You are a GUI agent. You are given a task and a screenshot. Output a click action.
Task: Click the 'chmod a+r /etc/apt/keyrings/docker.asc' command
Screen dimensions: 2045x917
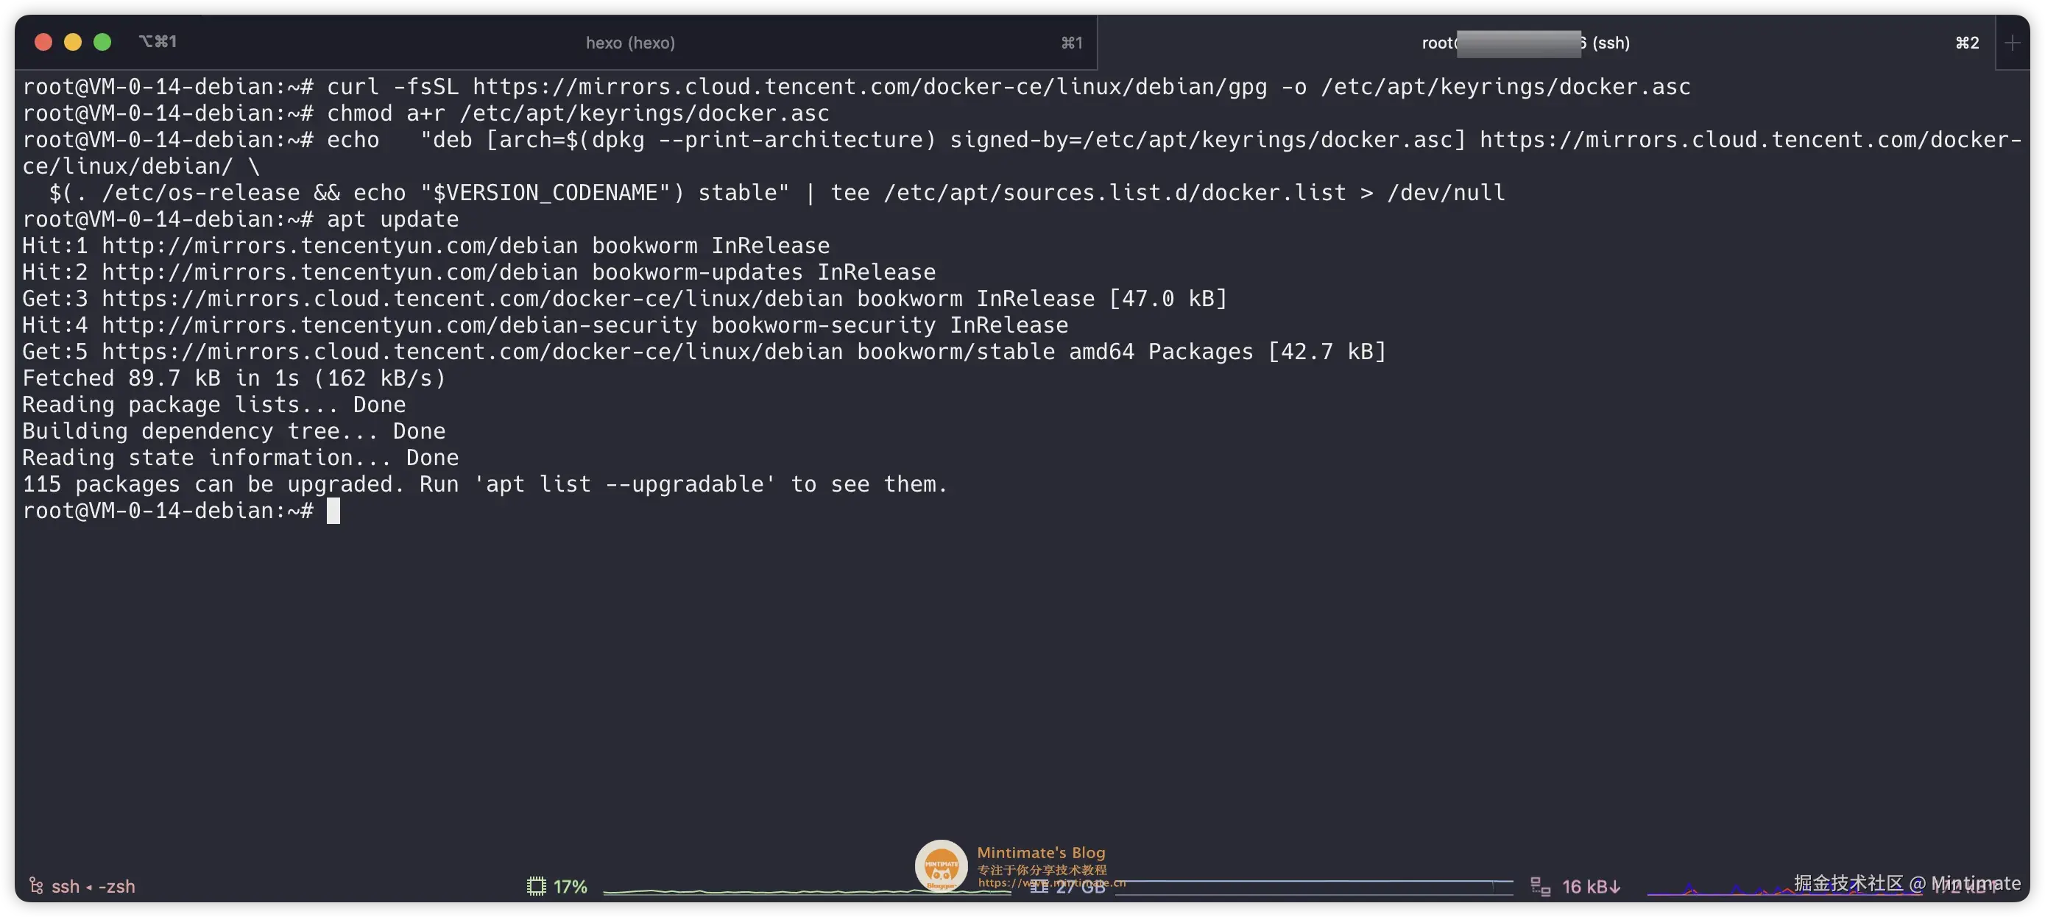coord(578,113)
